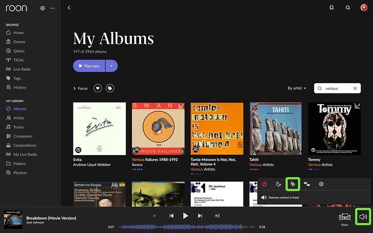Open the user profile avatar

pos(364,8)
